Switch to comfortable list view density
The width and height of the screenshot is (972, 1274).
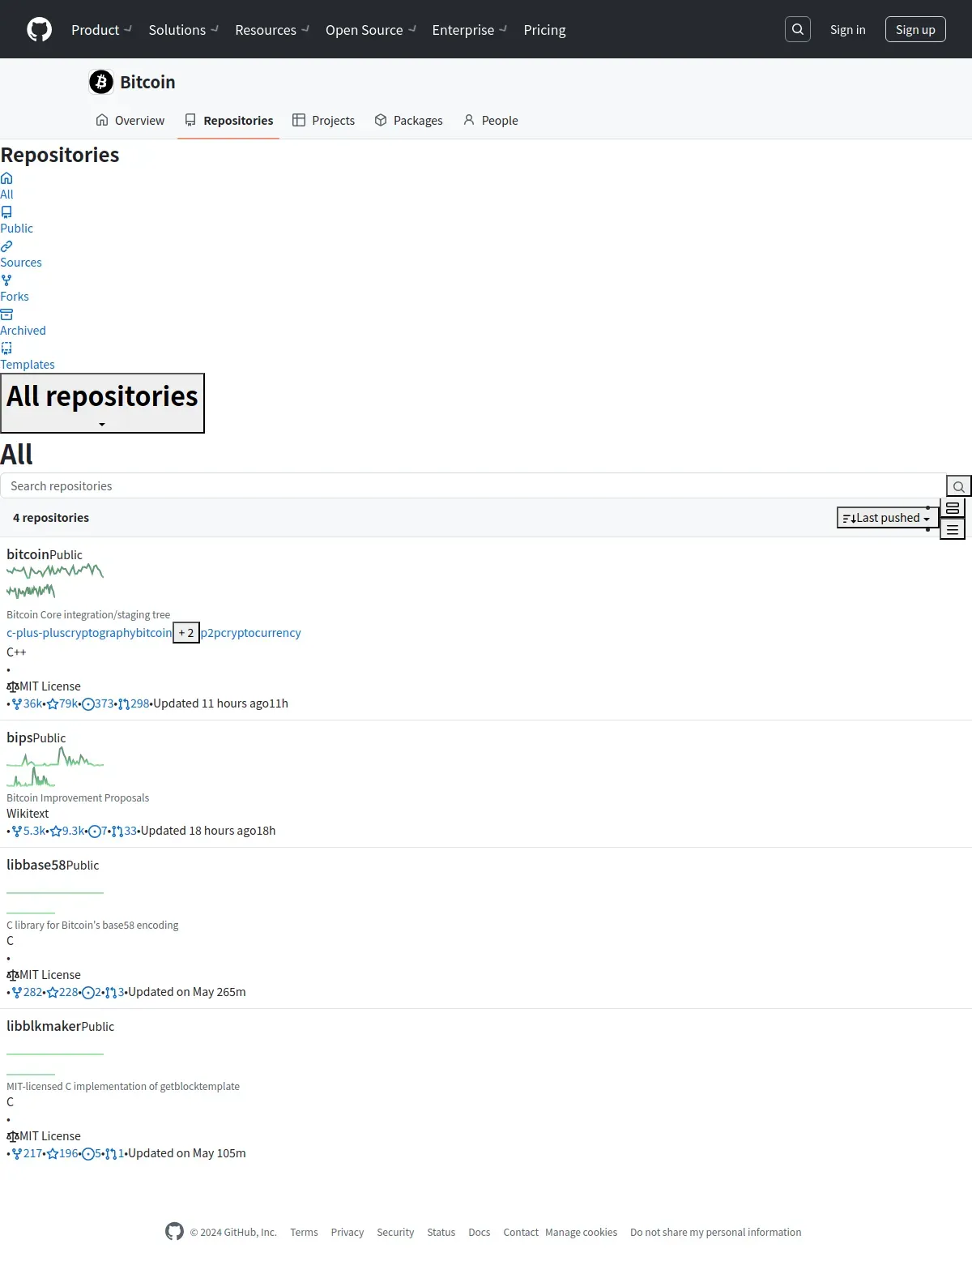pyautogui.click(x=953, y=508)
